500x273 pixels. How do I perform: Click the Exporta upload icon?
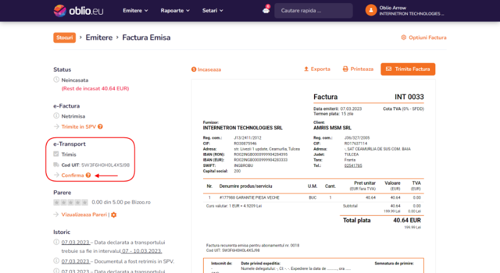click(x=306, y=69)
